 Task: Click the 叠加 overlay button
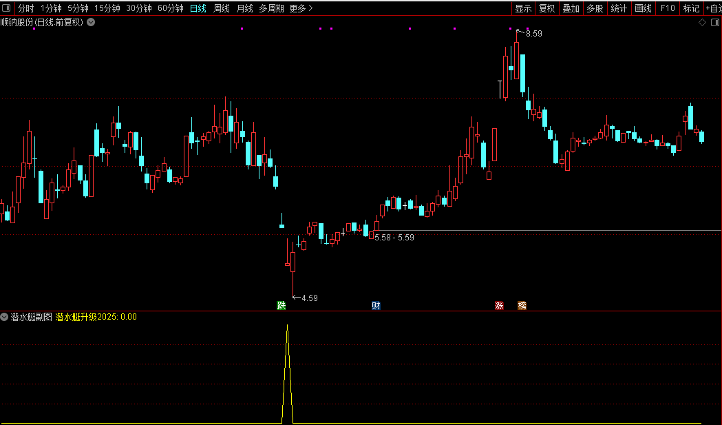click(571, 8)
